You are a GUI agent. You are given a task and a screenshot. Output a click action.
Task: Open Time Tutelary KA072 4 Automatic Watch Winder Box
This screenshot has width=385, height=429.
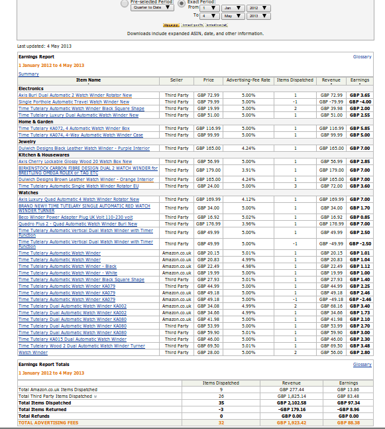74,129
